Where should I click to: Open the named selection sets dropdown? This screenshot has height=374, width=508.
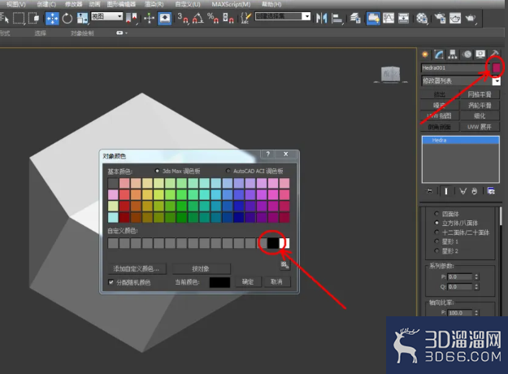pos(283,16)
